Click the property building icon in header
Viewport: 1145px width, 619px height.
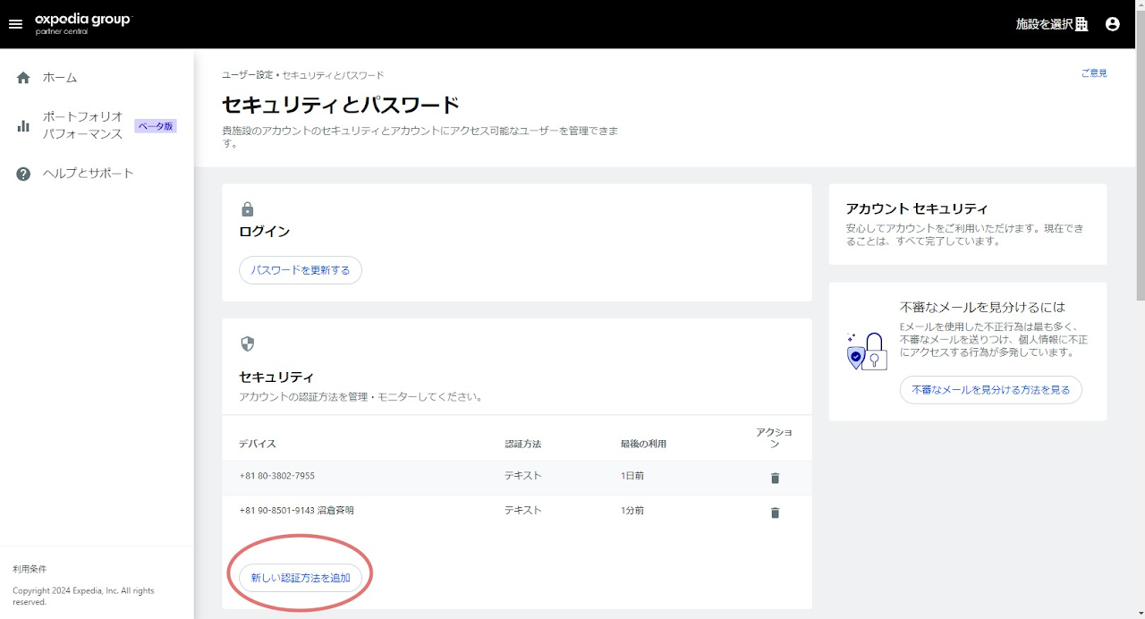[1081, 24]
